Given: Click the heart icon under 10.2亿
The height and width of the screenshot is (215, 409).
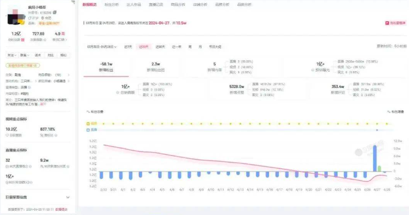Looking at the screenshot, I should [7, 135].
